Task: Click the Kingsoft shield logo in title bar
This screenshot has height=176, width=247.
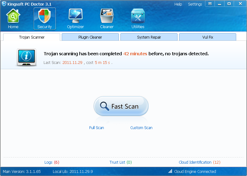Action: (x=4, y=4)
